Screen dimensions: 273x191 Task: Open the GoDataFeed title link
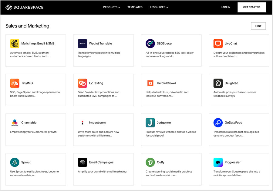233,123
